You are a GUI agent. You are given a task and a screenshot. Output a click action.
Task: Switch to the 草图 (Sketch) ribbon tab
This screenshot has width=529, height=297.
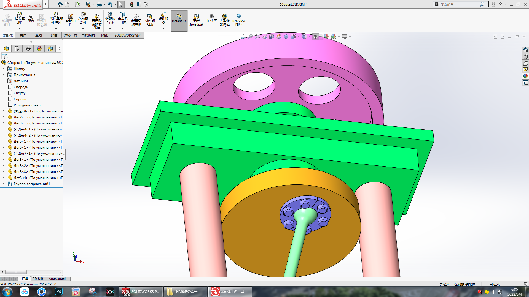coord(38,35)
